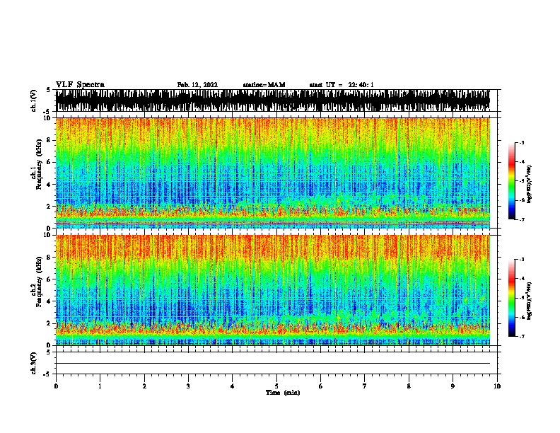560x433 pixels.
Task: Click the ch.1 "Frequency (kHz)" axis label
Action: pos(39,164)
